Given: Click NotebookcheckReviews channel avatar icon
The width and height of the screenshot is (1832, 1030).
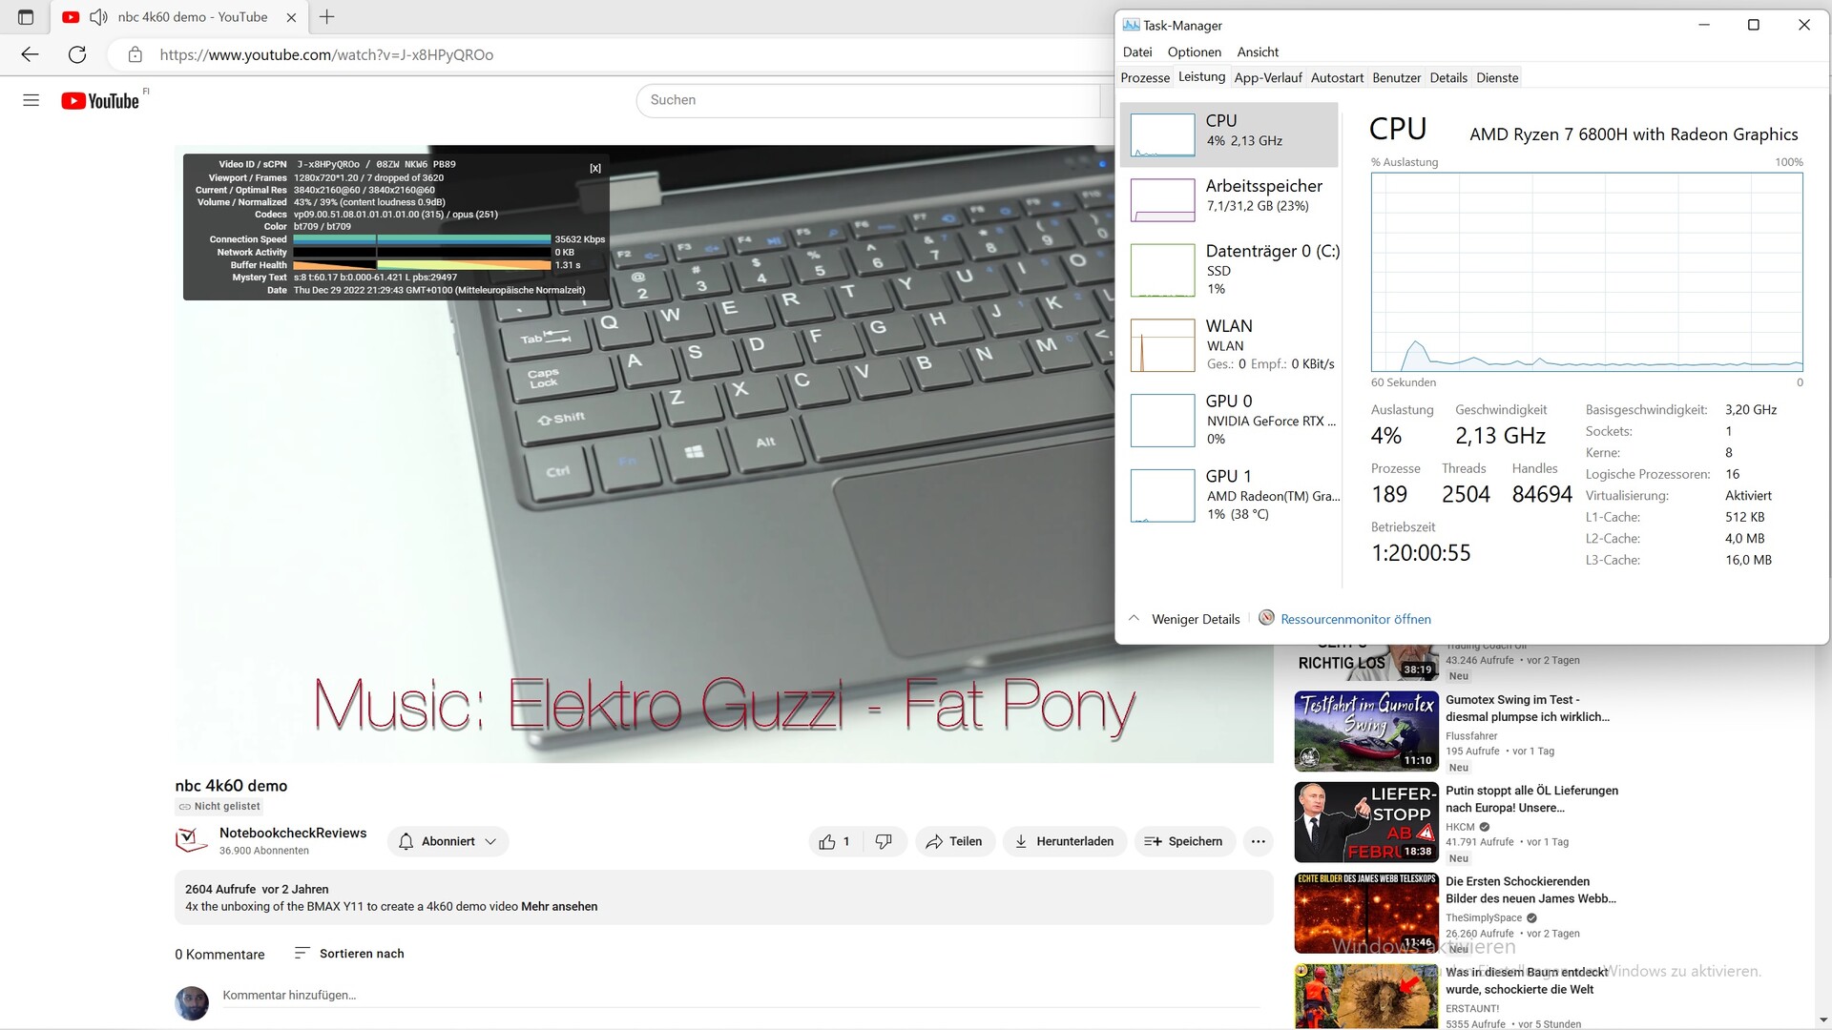Looking at the screenshot, I should click(x=191, y=840).
